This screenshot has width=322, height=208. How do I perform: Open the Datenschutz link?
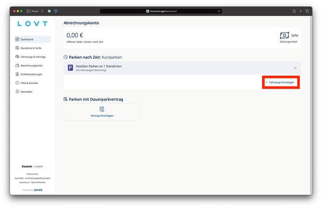33,173
